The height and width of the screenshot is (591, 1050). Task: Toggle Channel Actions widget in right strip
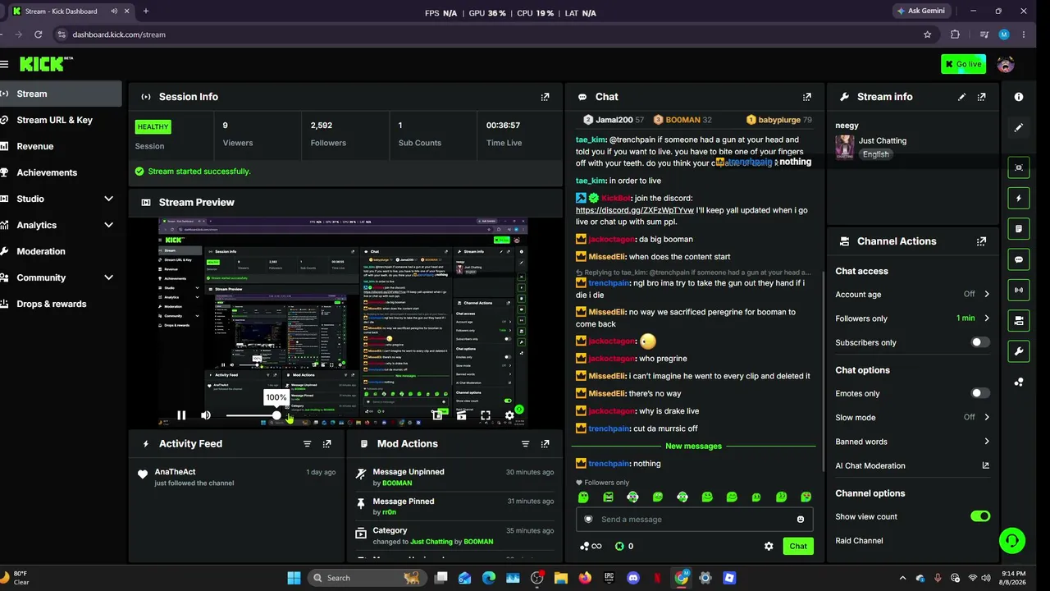coord(1019,321)
